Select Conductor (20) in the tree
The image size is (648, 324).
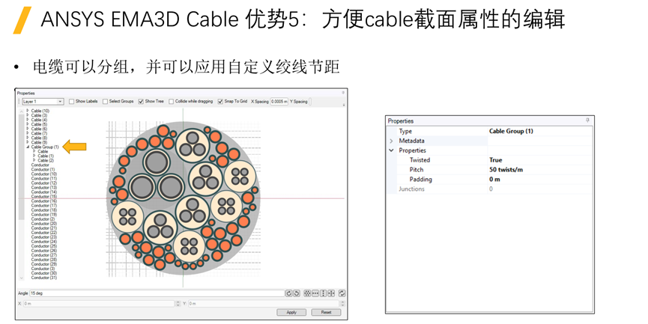44,223
